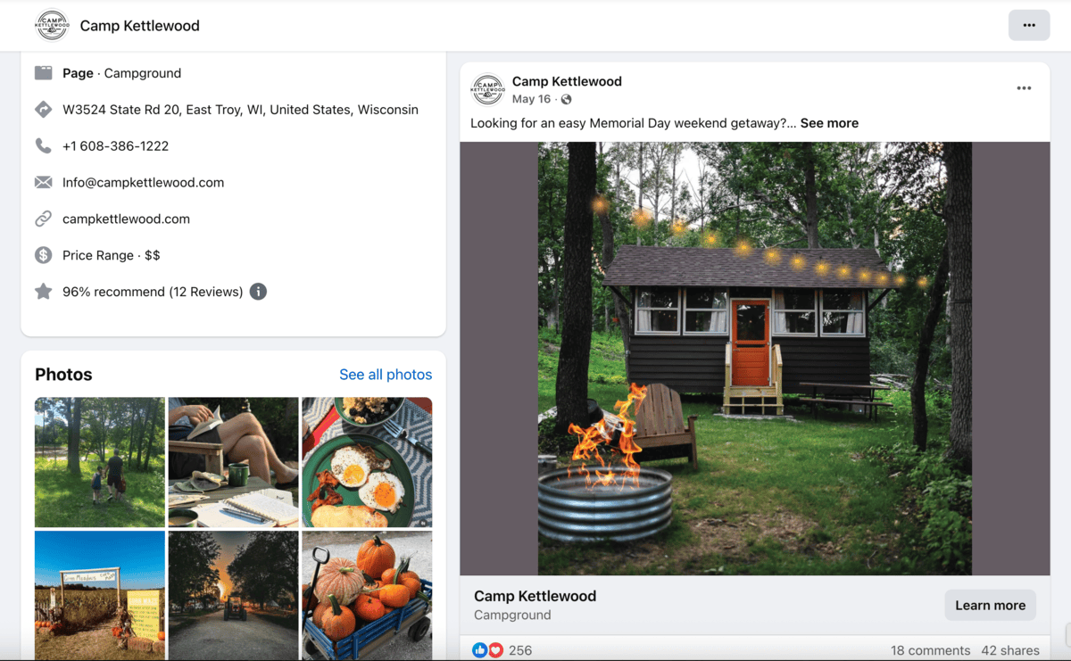View the 42 shares of the post
The height and width of the screenshot is (661, 1071).
click(x=1011, y=650)
